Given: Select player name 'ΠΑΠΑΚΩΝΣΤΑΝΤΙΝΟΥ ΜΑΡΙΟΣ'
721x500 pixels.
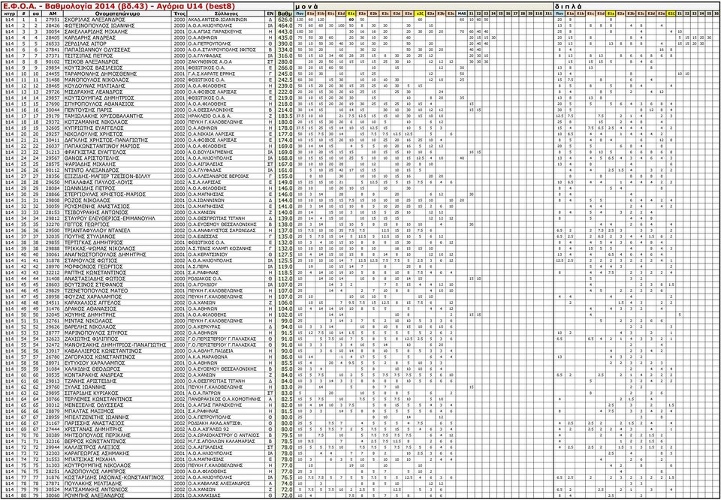Looking at the screenshot, I should click(102, 146).
